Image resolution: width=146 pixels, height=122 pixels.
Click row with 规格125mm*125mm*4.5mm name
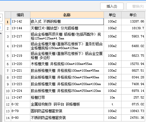[x=67, y=37]
